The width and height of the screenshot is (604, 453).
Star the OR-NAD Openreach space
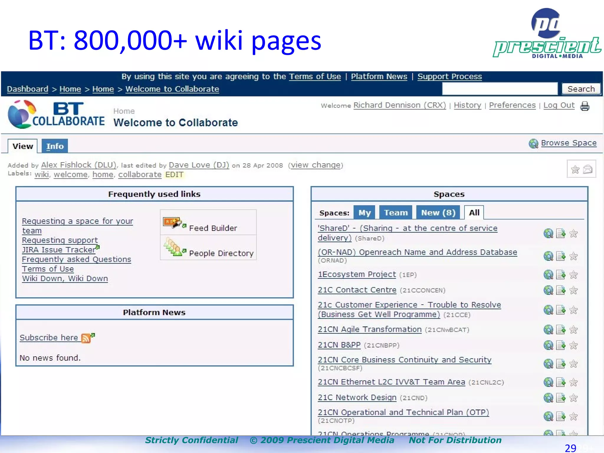[573, 256]
